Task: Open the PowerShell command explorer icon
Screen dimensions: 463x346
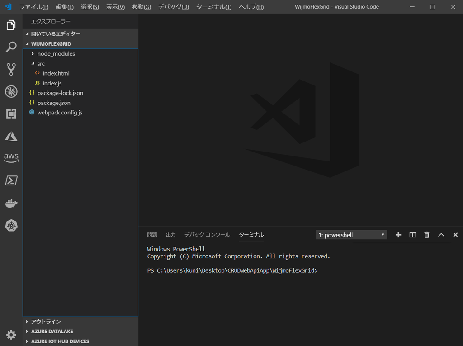Action: click(11, 180)
